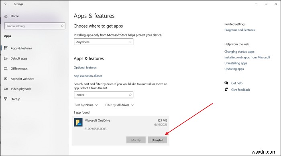This screenshot has width=281, height=156.
Task: Click the Get help link
Action: [237, 83]
